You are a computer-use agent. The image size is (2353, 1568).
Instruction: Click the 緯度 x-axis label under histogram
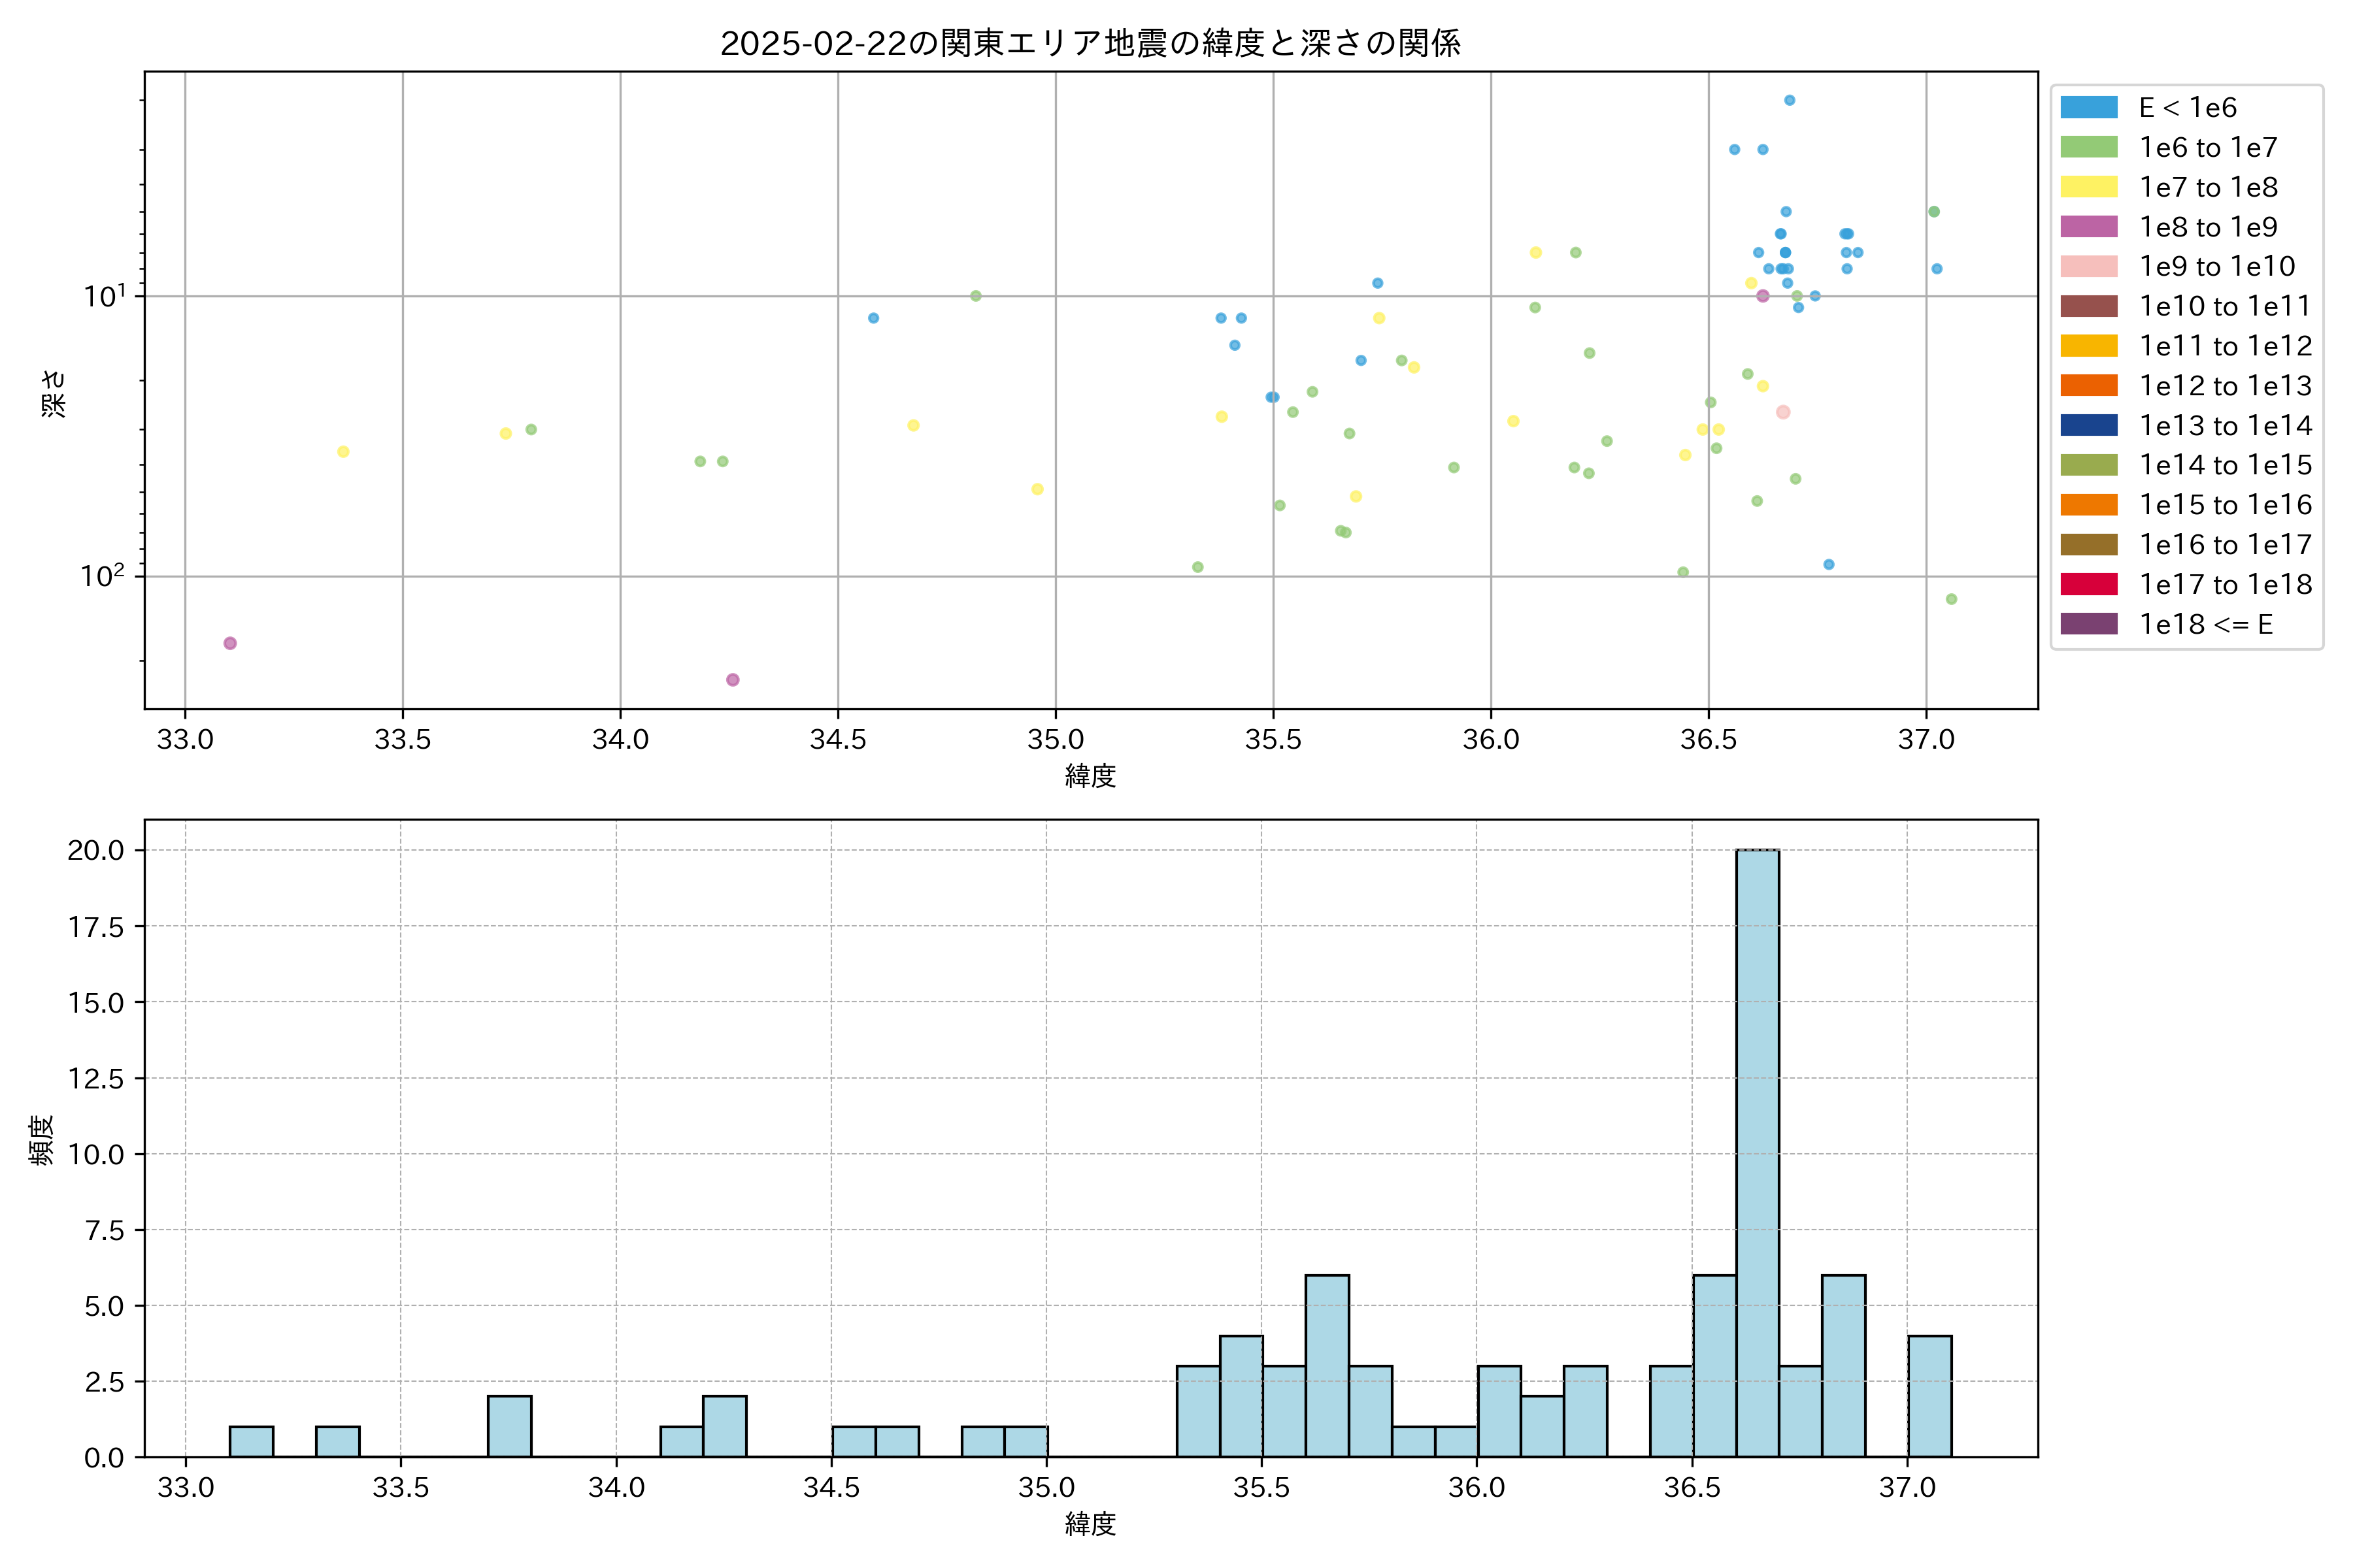coord(1090,1524)
